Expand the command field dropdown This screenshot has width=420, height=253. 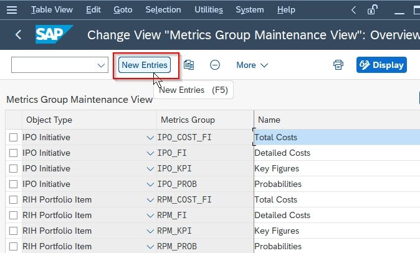click(x=101, y=65)
